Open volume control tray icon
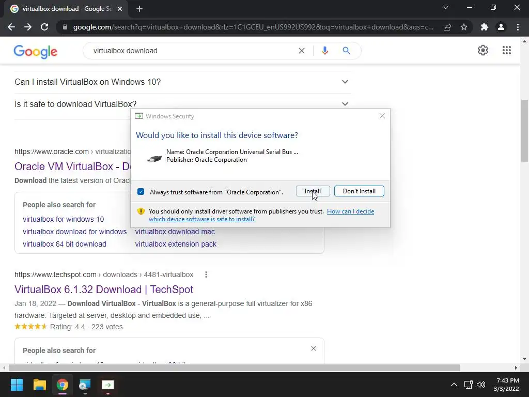The width and height of the screenshot is (529, 397). pos(481,385)
